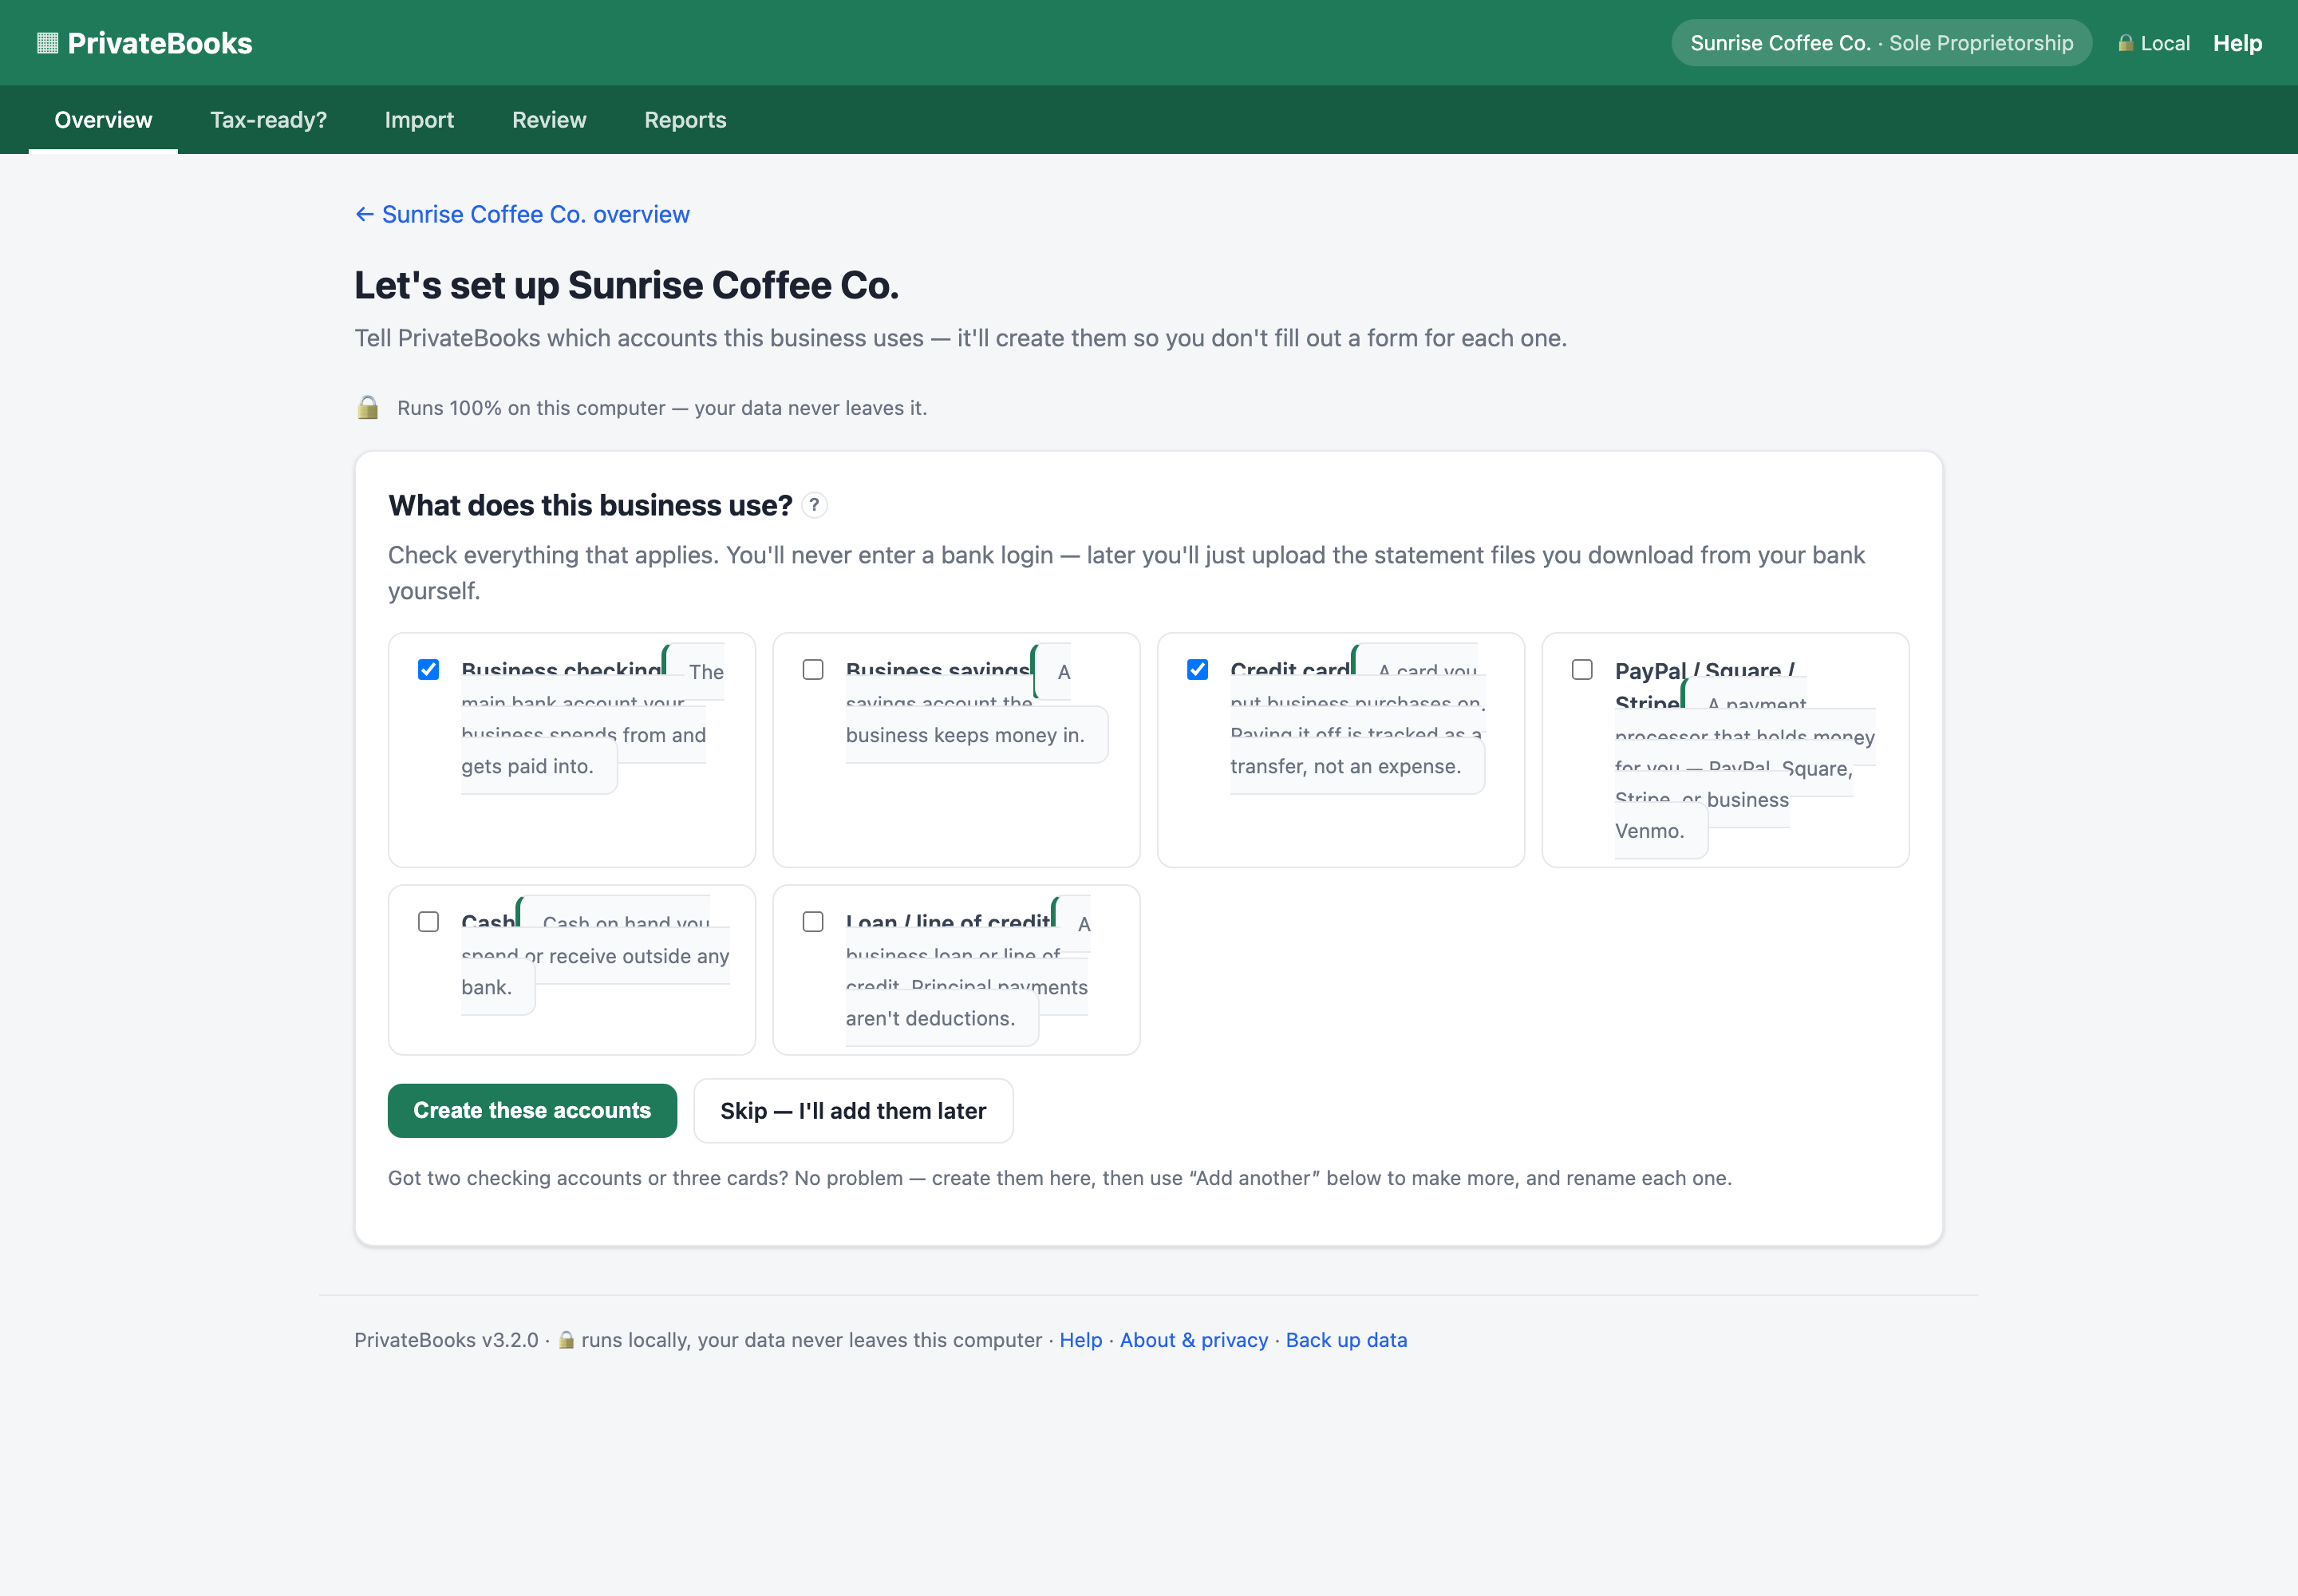Open the Review tab
The image size is (2298, 1596).
[549, 120]
